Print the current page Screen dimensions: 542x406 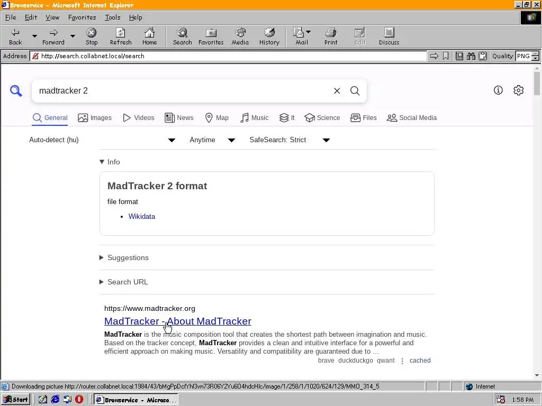tap(330, 36)
